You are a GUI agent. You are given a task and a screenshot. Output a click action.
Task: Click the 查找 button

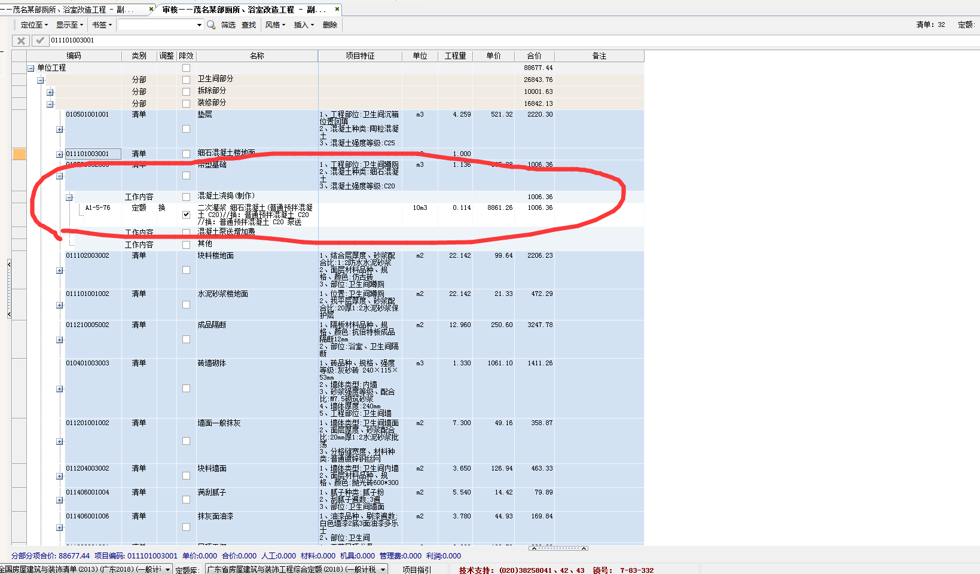[x=249, y=25]
